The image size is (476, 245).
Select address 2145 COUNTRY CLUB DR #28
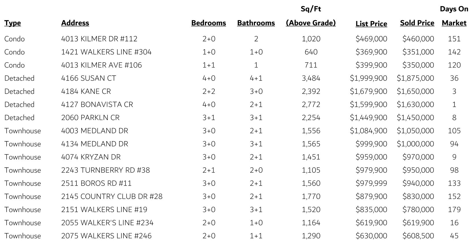tap(112, 197)
